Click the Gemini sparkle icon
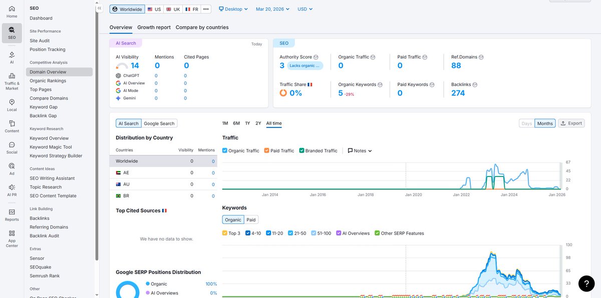This screenshot has width=601, height=298. [118, 98]
